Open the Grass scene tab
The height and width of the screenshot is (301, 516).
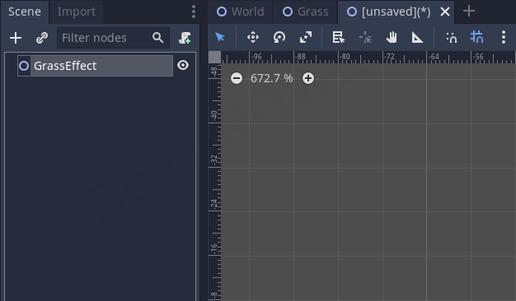305,12
